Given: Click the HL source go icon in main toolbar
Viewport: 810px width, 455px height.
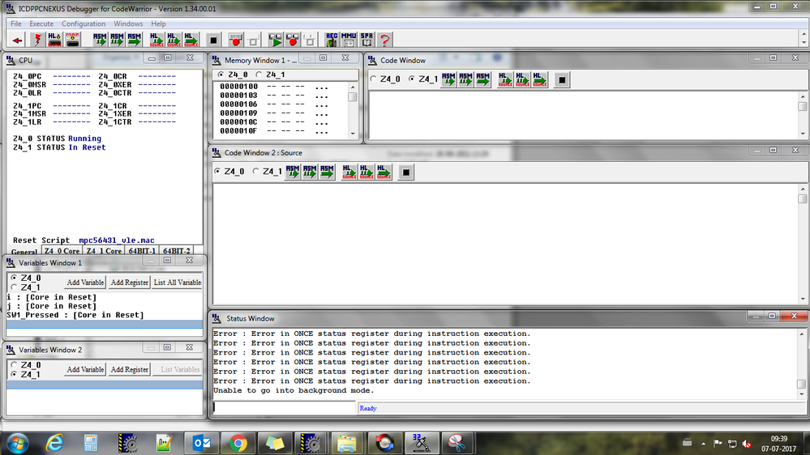Looking at the screenshot, I should click(x=191, y=40).
